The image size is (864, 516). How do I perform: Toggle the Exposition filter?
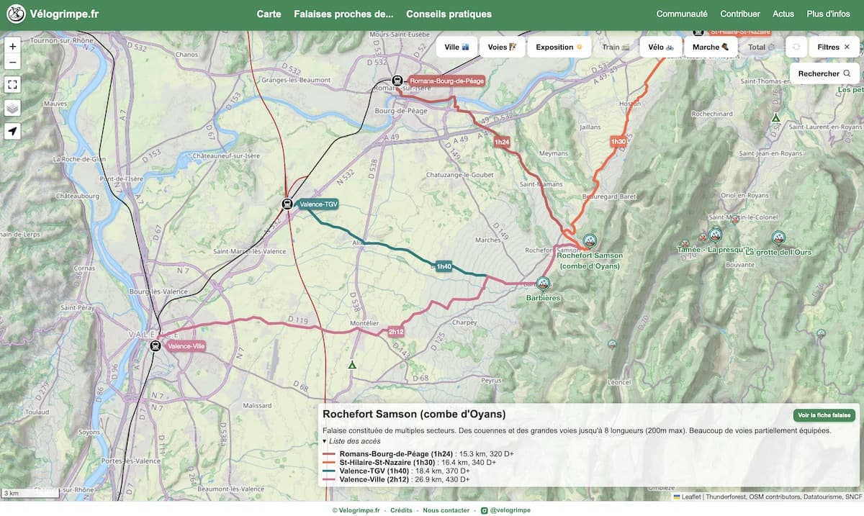tap(559, 47)
